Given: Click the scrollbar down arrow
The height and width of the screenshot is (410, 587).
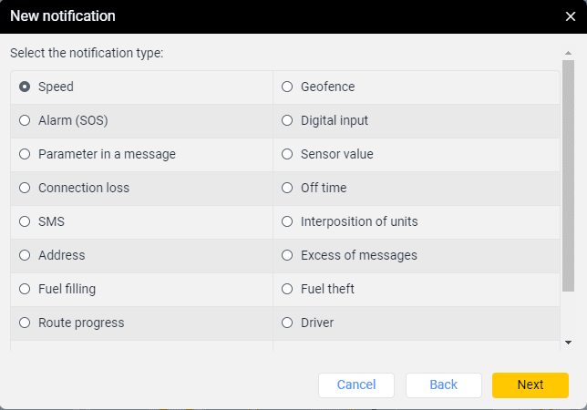Looking at the screenshot, I should [x=569, y=343].
